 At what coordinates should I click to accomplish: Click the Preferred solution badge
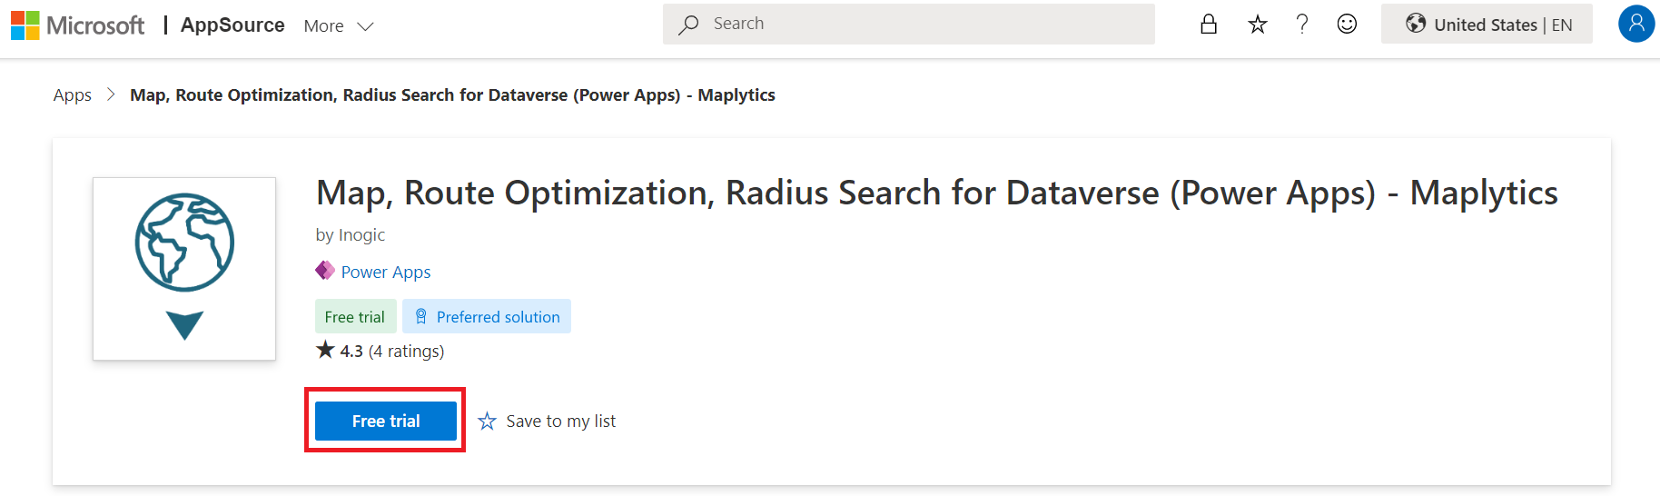pos(487,317)
